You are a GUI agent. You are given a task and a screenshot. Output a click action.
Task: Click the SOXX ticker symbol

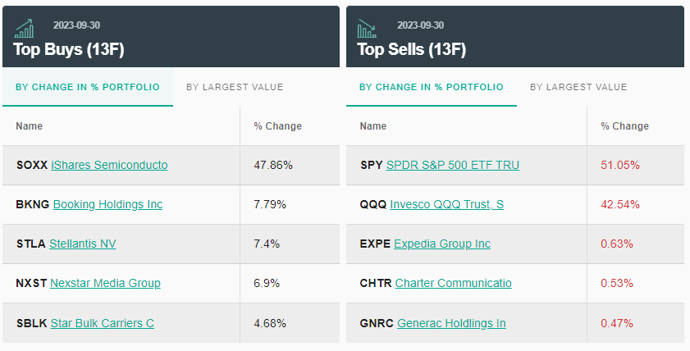[x=32, y=165]
